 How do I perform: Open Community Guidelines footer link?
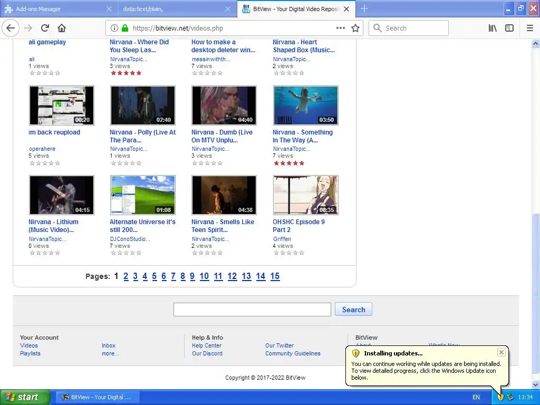293,353
